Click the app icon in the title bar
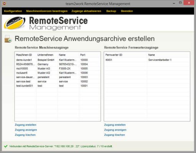 [5, 4]
